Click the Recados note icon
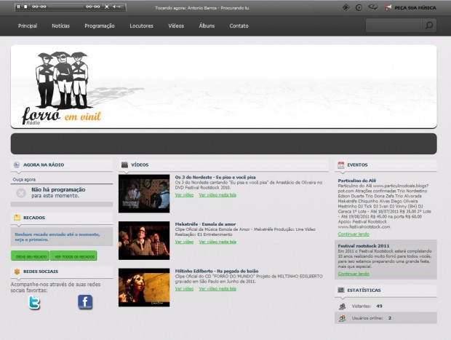The width and height of the screenshot is (451, 340). [x=17, y=218]
